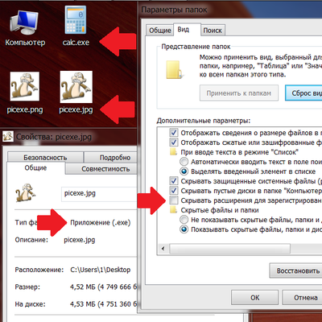The height and width of the screenshot is (322, 322).
Task: Uncheck Скрывать защищенные системные файлы
Action: point(174,181)
